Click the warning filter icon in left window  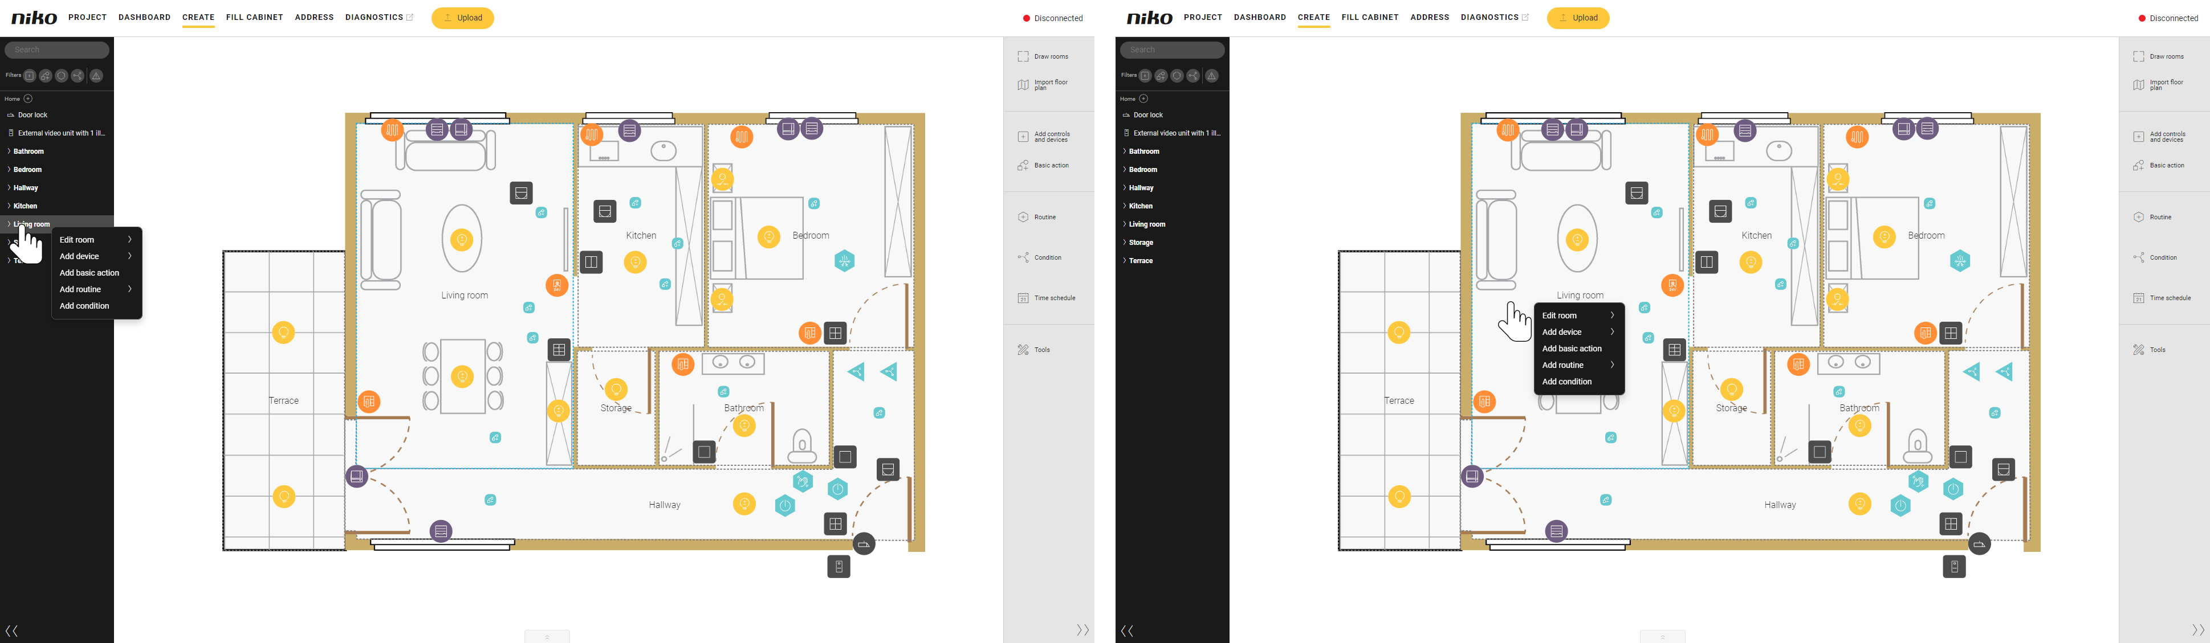point(96,75)
